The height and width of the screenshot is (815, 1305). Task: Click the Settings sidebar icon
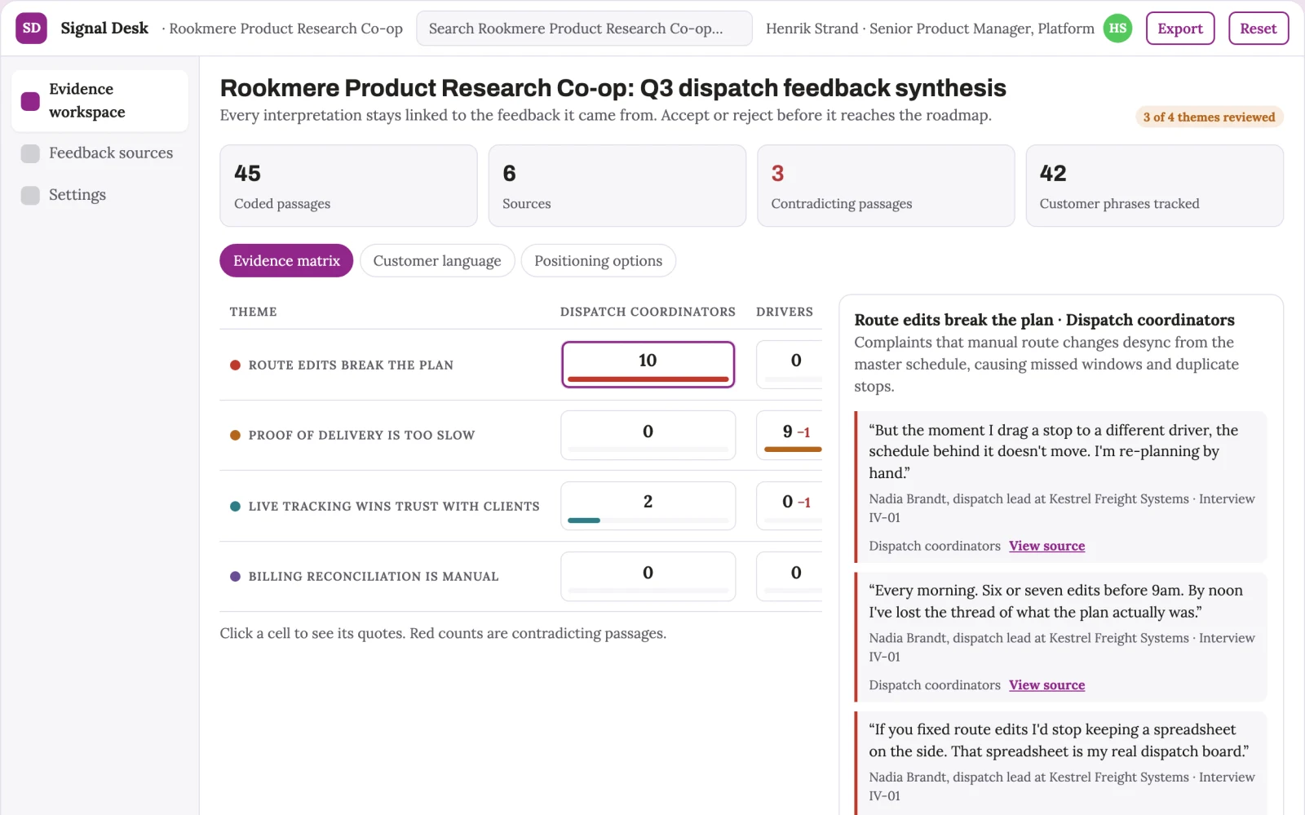30,195
